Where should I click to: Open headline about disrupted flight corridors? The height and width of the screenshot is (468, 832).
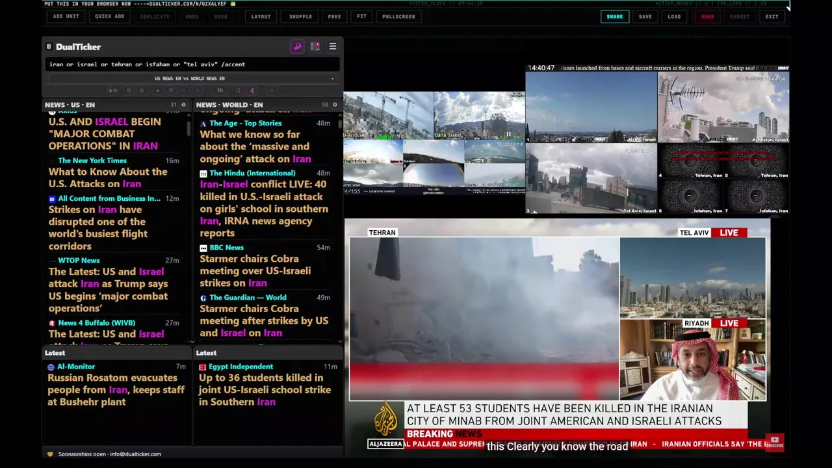point(98,227)
